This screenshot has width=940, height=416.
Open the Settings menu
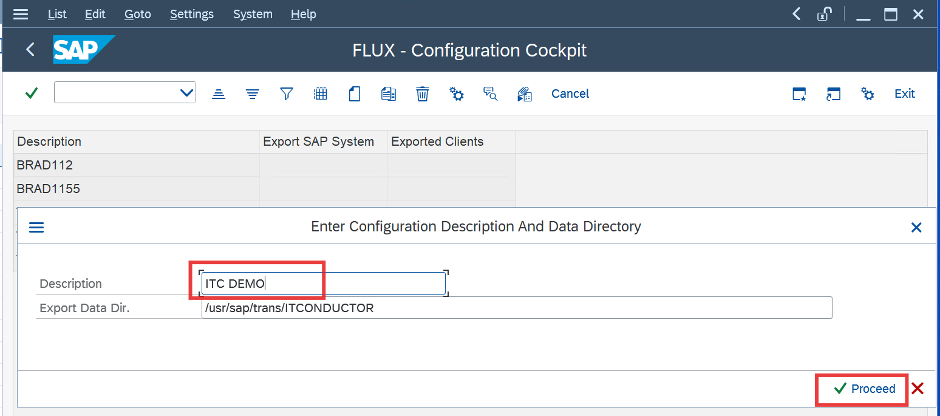(192, 14)
